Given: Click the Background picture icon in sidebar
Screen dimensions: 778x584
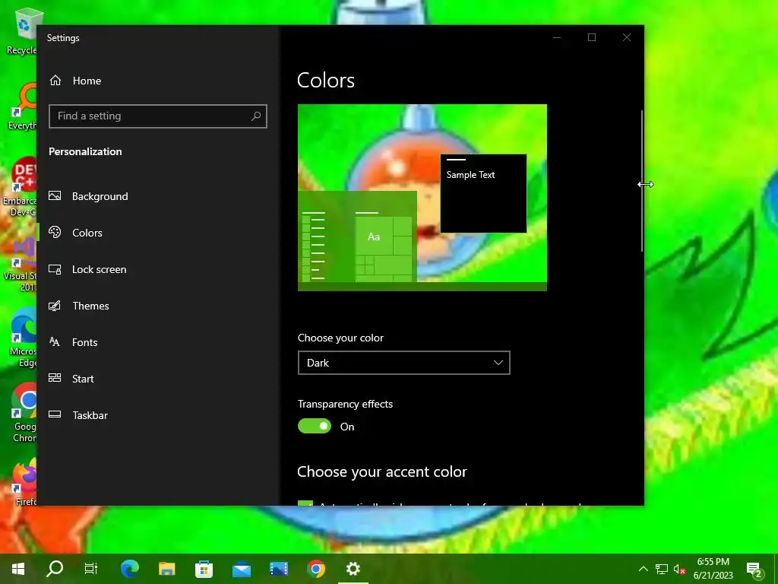Looking at the screenshot, I should point(55,195).
